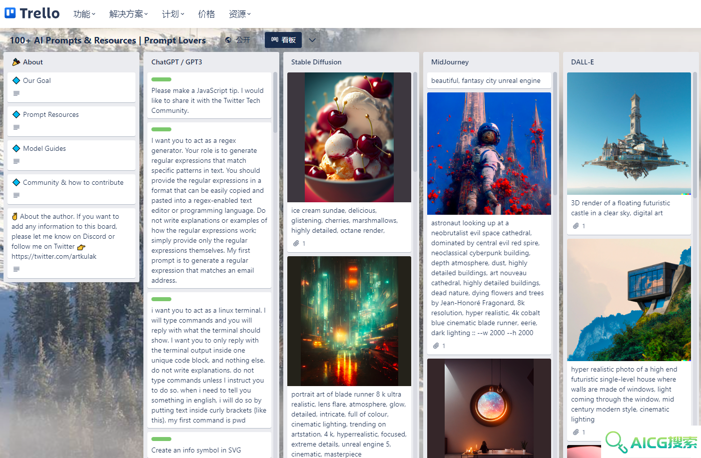Click the ChatGPT / GPT3 list scrollbar
This screenshot has height=458, width=701.
coord(275,102)
